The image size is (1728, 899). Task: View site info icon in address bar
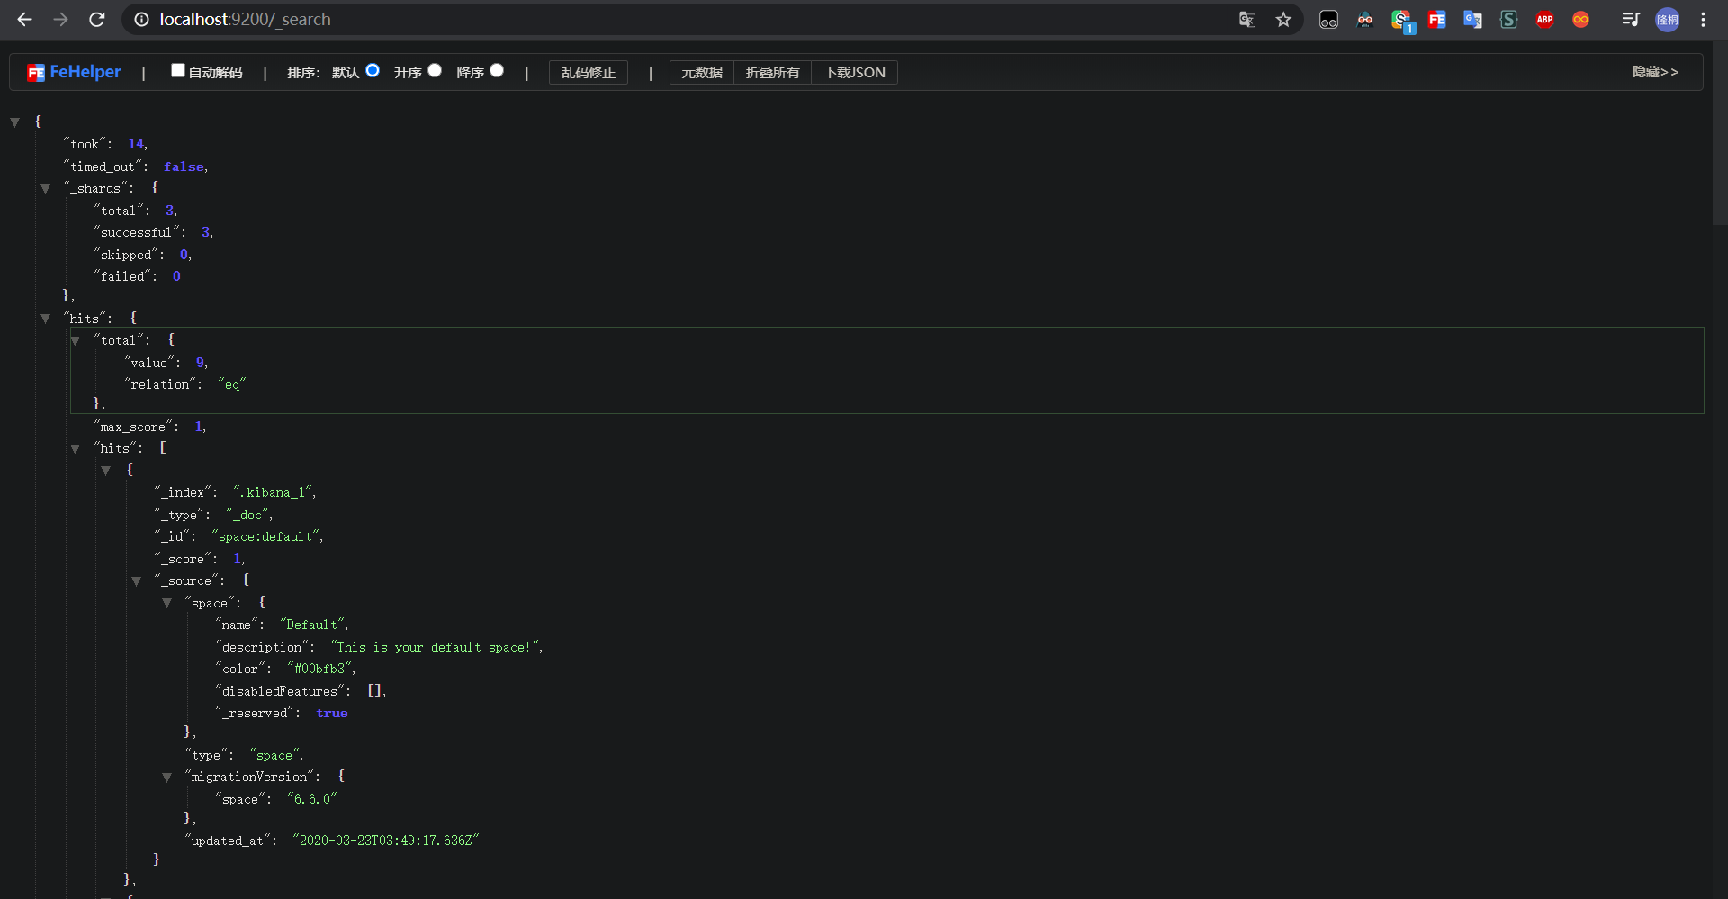(x=141, y=19)
